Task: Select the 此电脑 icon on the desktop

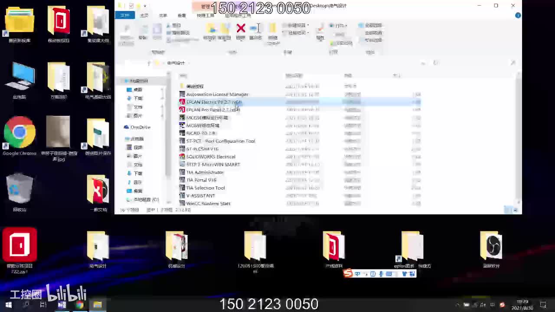Action: point(20,77)
